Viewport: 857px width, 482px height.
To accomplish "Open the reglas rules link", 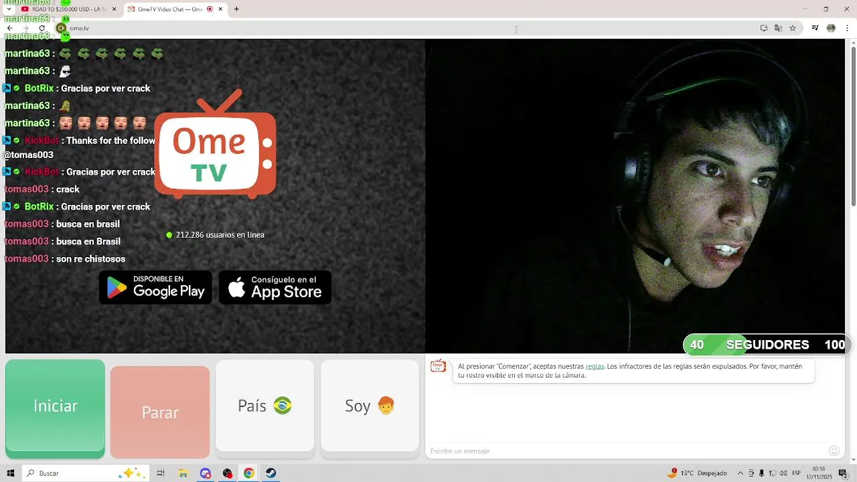I will (595, 367).
